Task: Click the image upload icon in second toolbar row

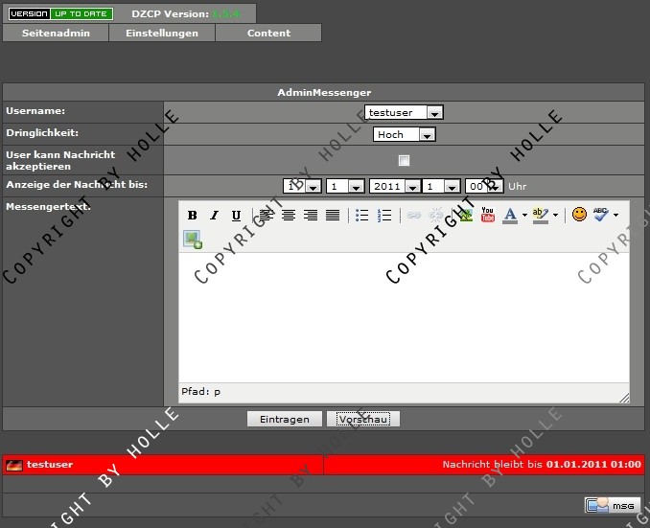Action: [193, 240]
